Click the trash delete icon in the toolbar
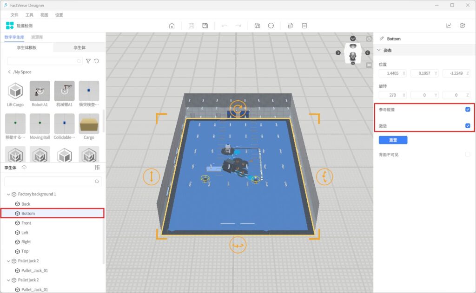476x293 pixels. pos(304,26)
